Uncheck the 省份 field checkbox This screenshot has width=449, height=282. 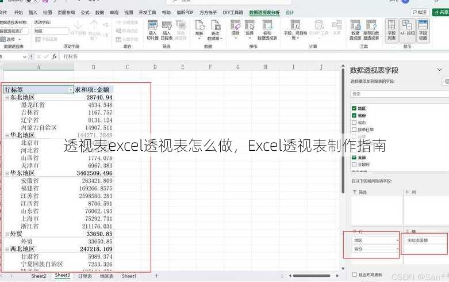point(354,116)
